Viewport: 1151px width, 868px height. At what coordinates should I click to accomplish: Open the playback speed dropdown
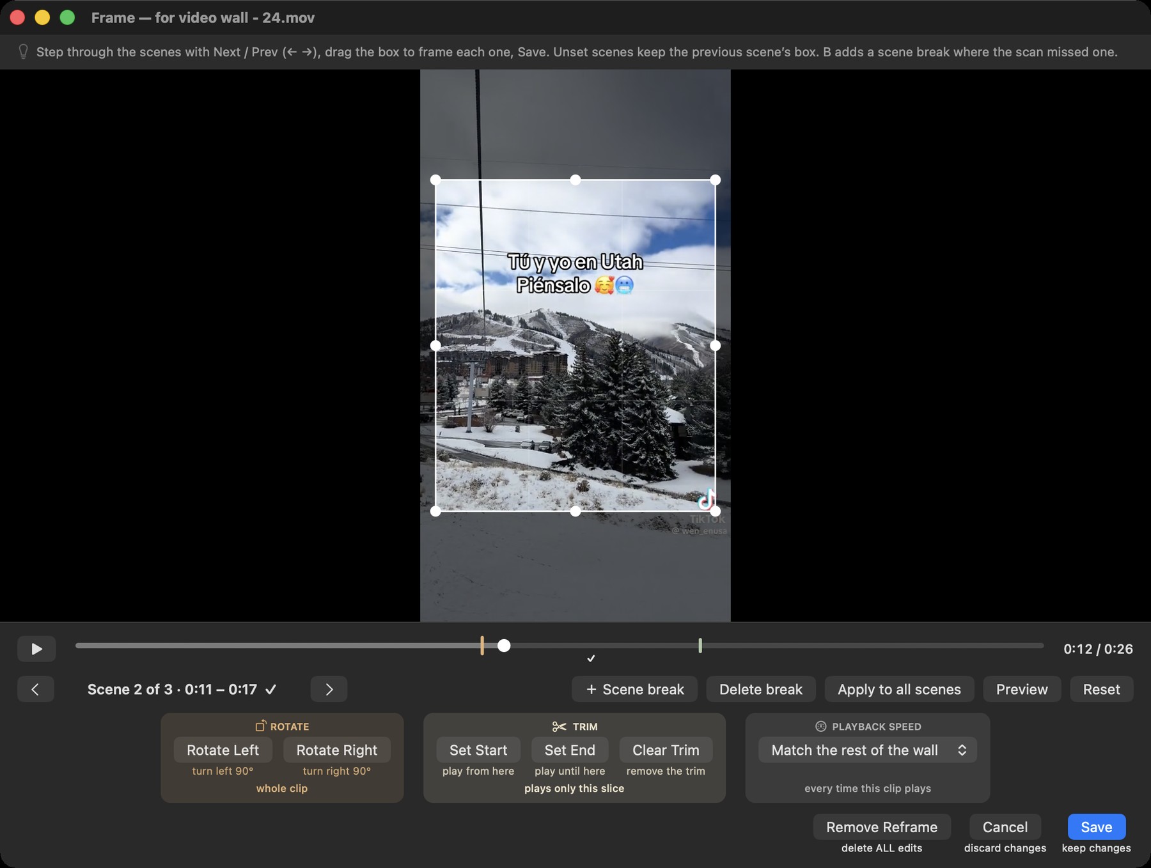(x=868, y=750)
